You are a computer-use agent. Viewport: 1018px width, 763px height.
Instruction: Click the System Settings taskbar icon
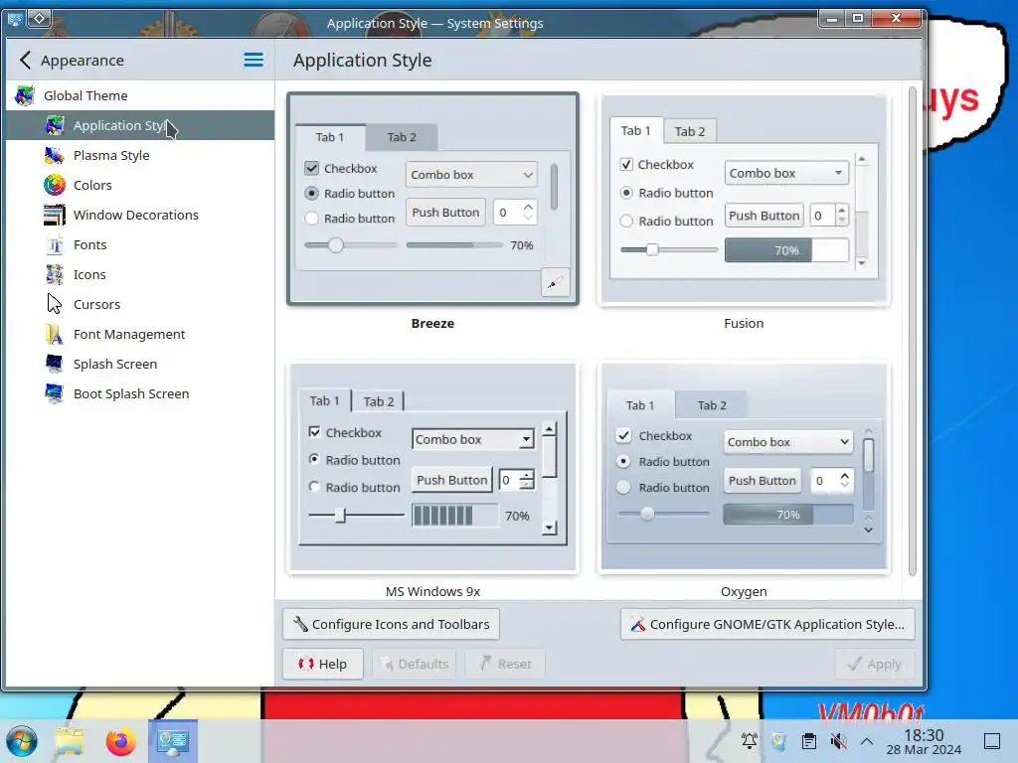[173, 741]
